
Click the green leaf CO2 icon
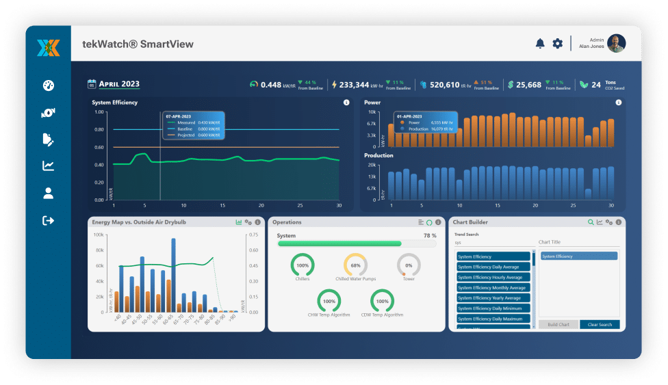point(584,85)
